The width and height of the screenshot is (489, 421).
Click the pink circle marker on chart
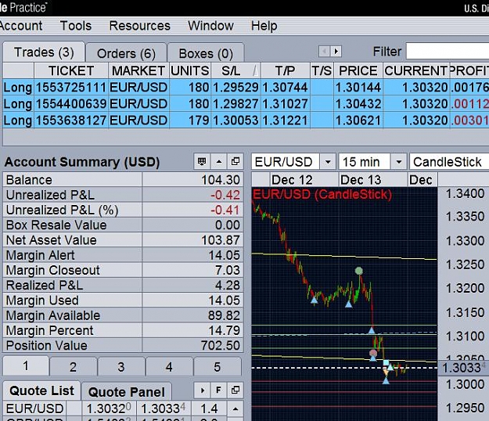click(x=373, y=353)
